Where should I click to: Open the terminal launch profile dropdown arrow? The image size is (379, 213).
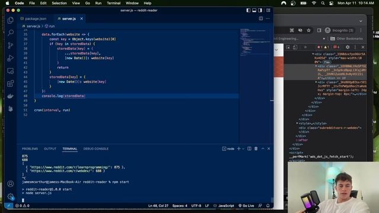coord(243,149)
